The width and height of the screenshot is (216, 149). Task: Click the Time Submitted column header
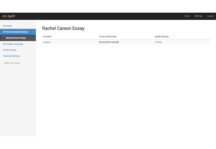pos(107,37)
